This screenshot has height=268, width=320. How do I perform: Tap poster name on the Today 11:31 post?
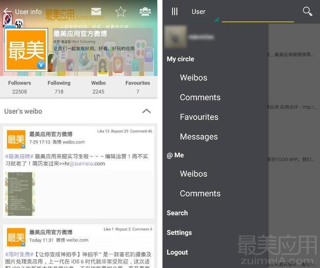(x=51, y=232)
